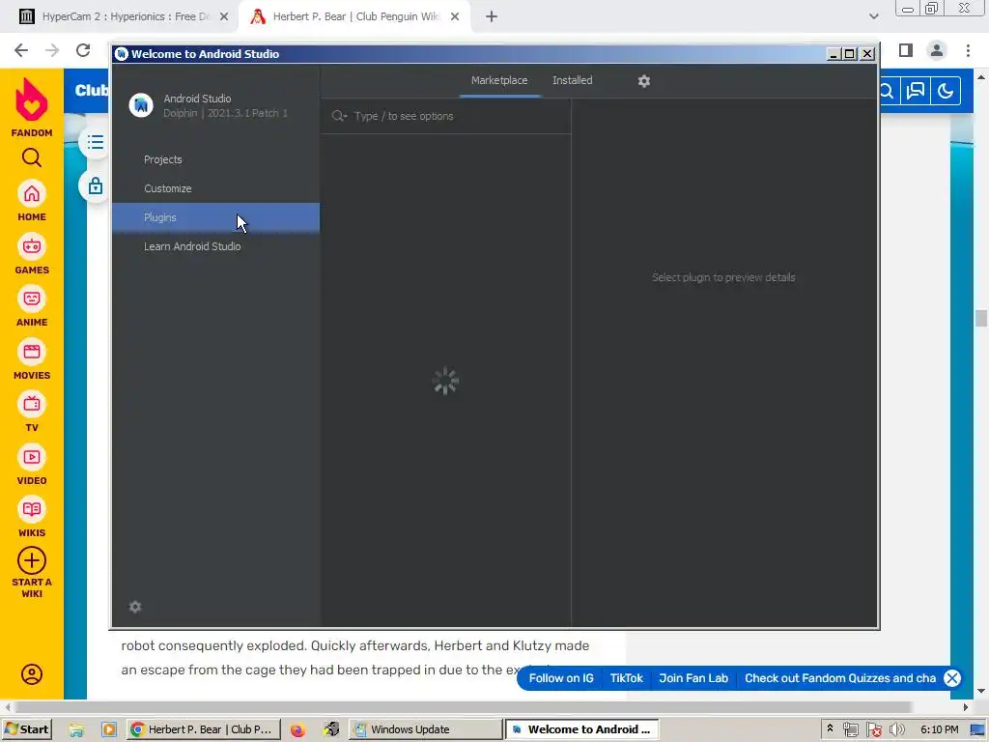Close the HyperCam 2 tab
The width and height of the screenshot is (989, 742).
tap(224, 17)
